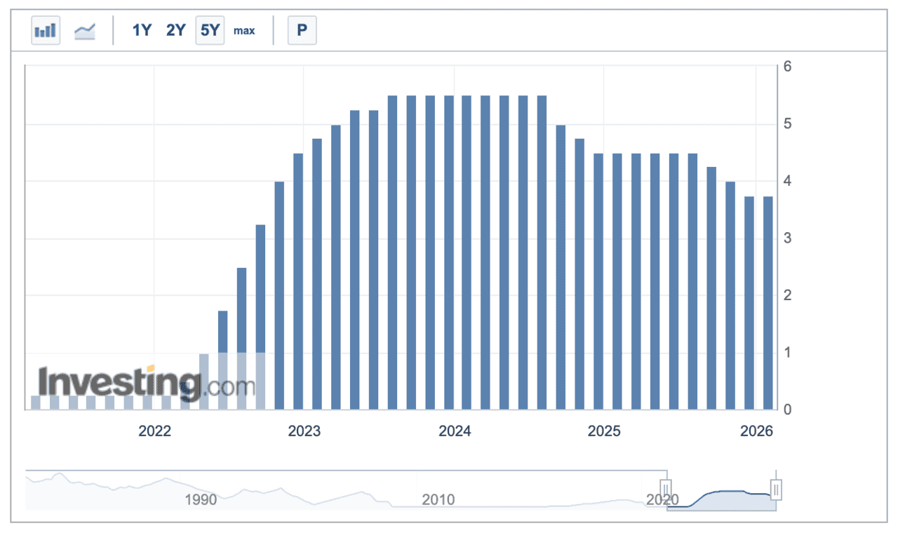The image size is (898, 533).
Task: Click the shaded selected range in navigator
Action: (x=721, y=499)
